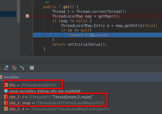Click the left panel vertical scrollbar
162x114 pixels.
point(19,11)
